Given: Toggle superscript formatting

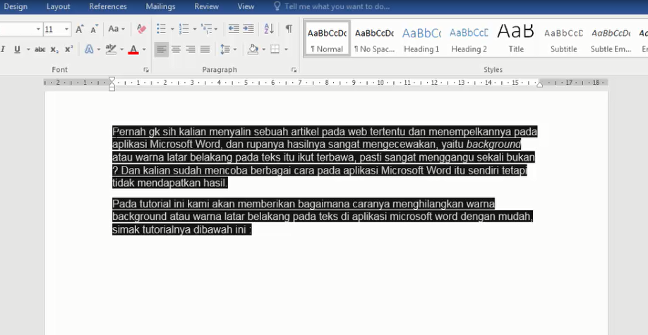Looking at the screenshot, I should 68,49.
